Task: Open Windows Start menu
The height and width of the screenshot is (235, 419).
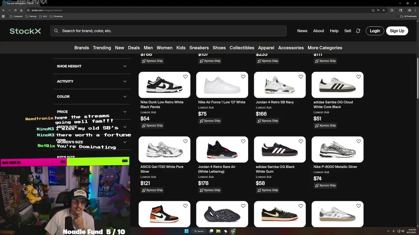Action: point(187,231)
